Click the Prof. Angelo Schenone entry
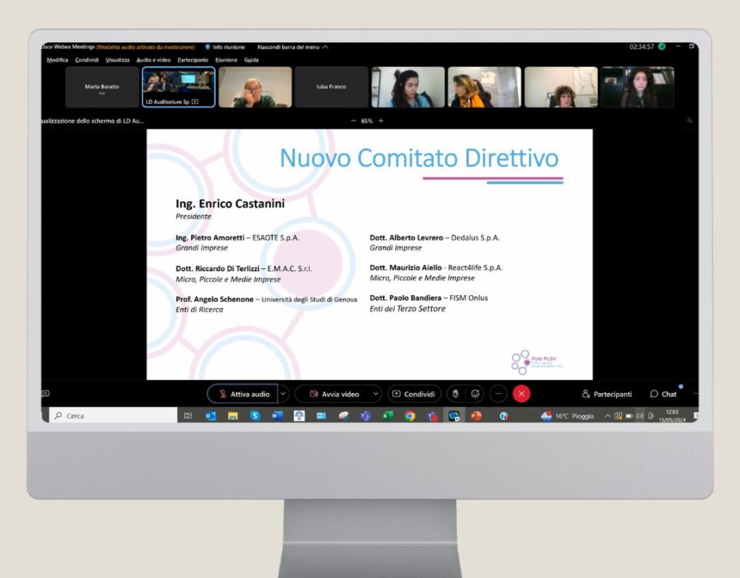Viewport: 740px width, 578px height. pos(266,304)
